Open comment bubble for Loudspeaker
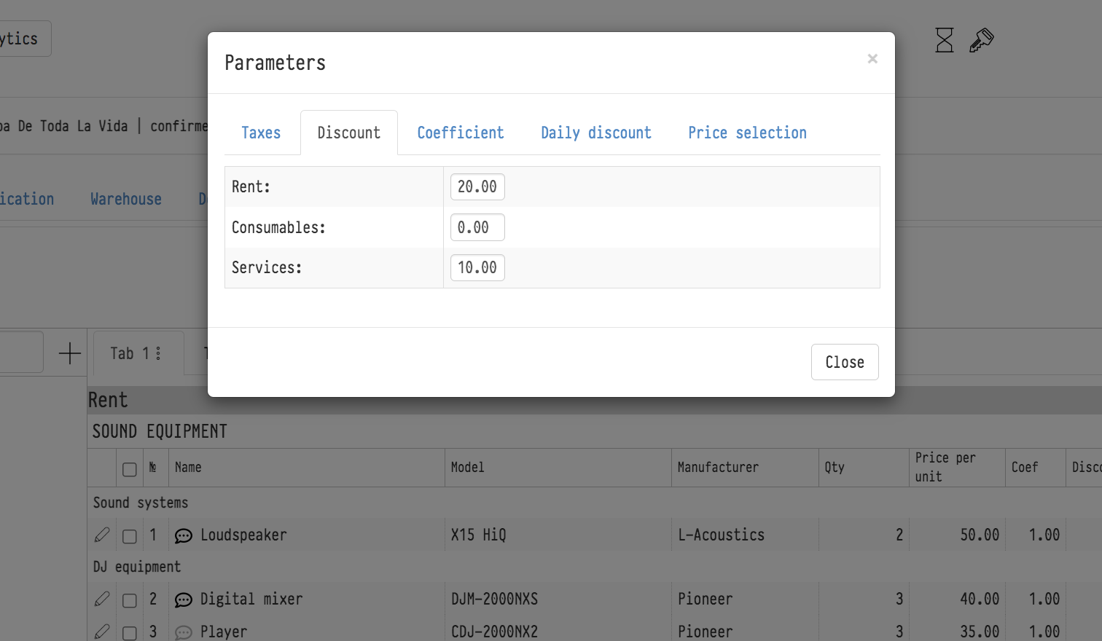1102x641 pixels. (x=184, y=536)
